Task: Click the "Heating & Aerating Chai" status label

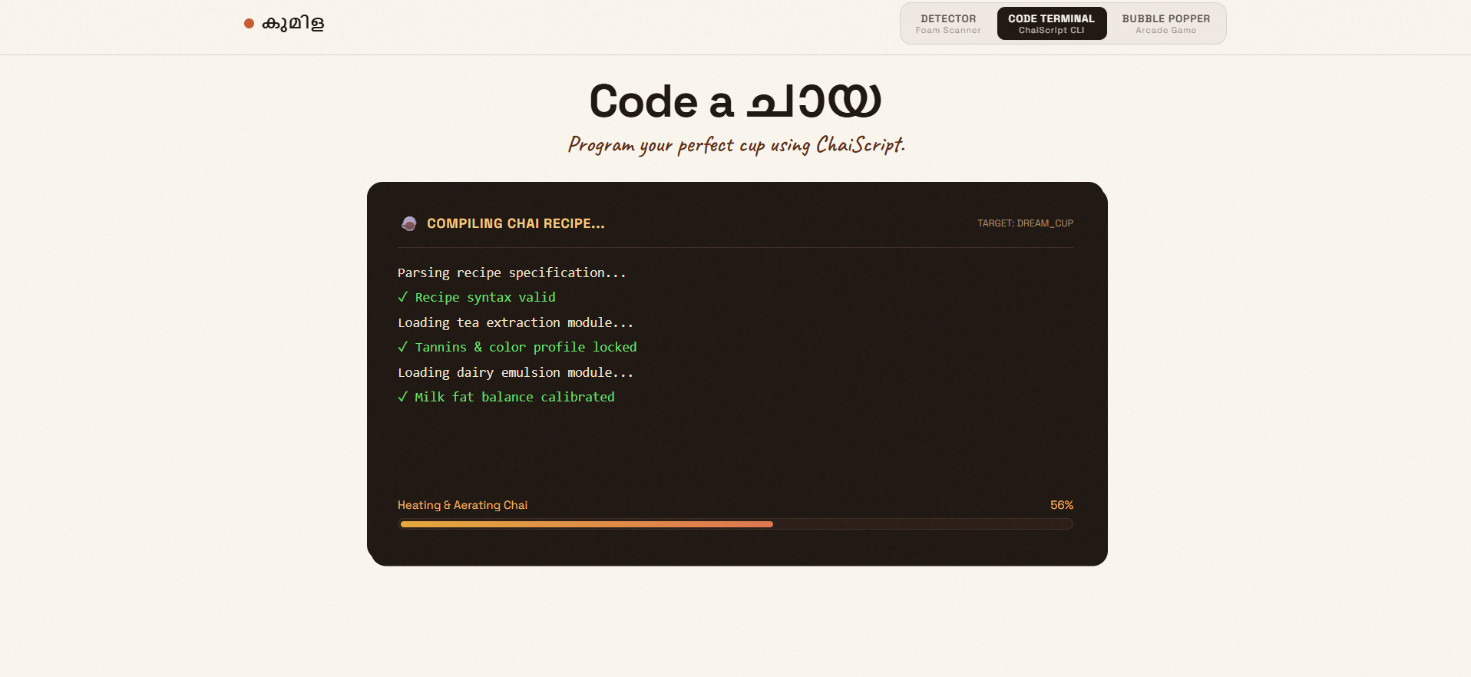Action: (x=462, y=505)
